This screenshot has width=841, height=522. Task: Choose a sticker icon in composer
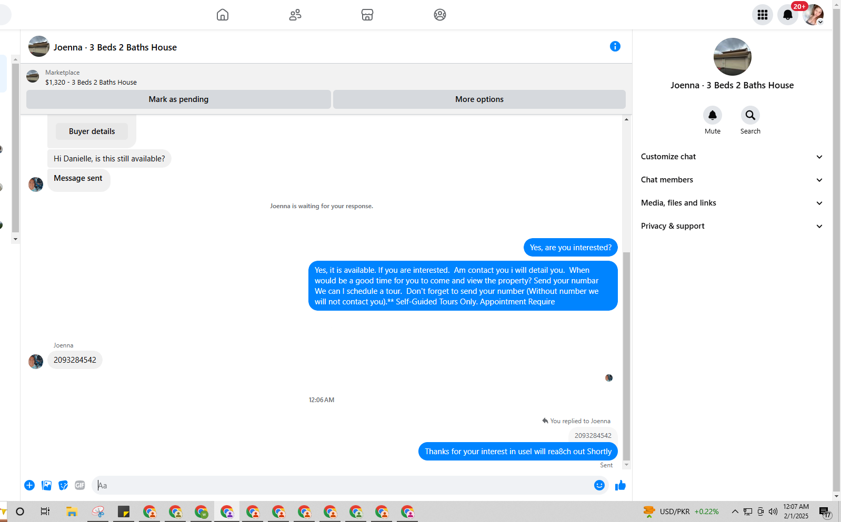(63, 485)
